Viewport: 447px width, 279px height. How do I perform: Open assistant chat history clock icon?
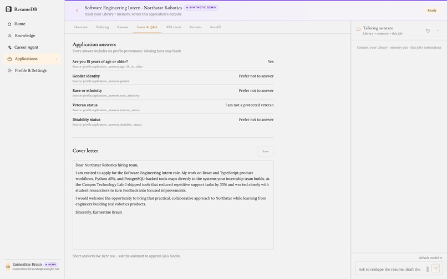(x=428, y=31)
